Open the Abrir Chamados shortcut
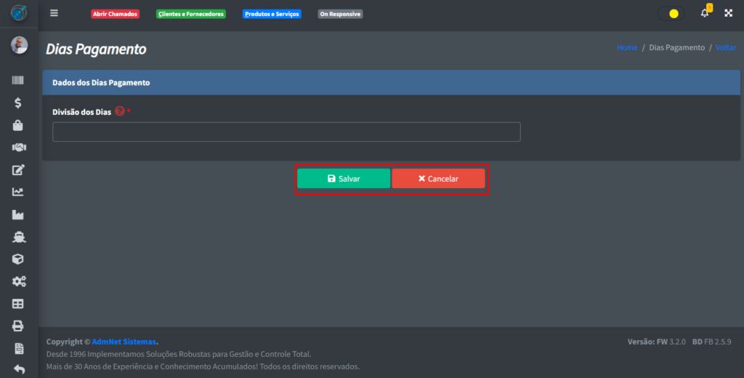The width and height of the screenshot is (744, 378). point(115,14)
